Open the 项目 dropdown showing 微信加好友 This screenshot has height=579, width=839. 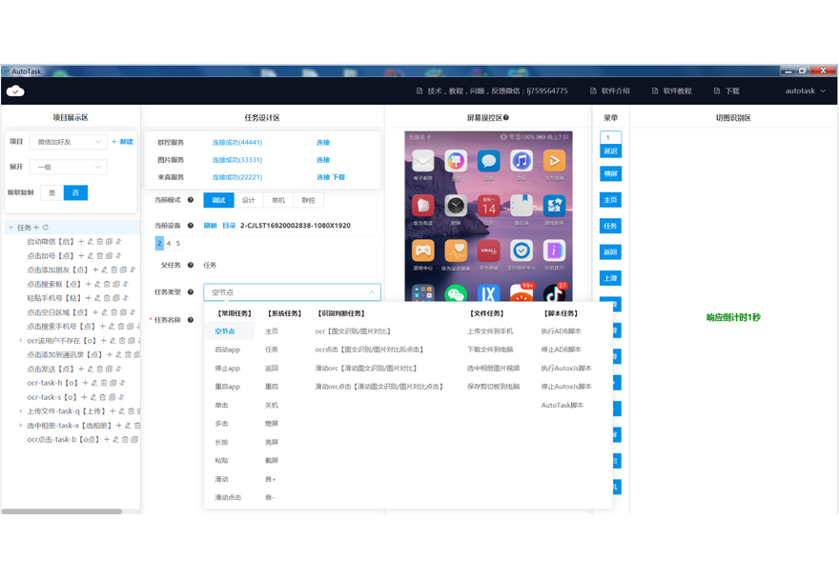click(x=68, y=141)
